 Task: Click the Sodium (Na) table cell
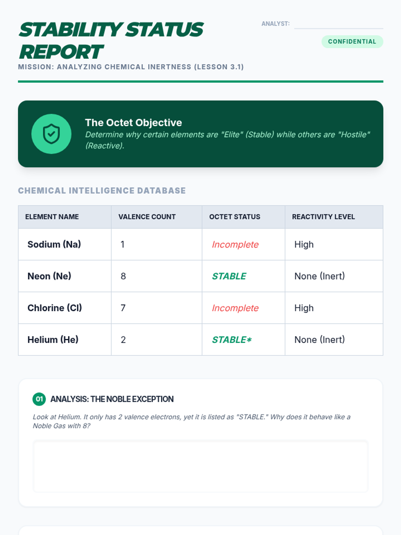pyautogui.click(x=54, y=244)
